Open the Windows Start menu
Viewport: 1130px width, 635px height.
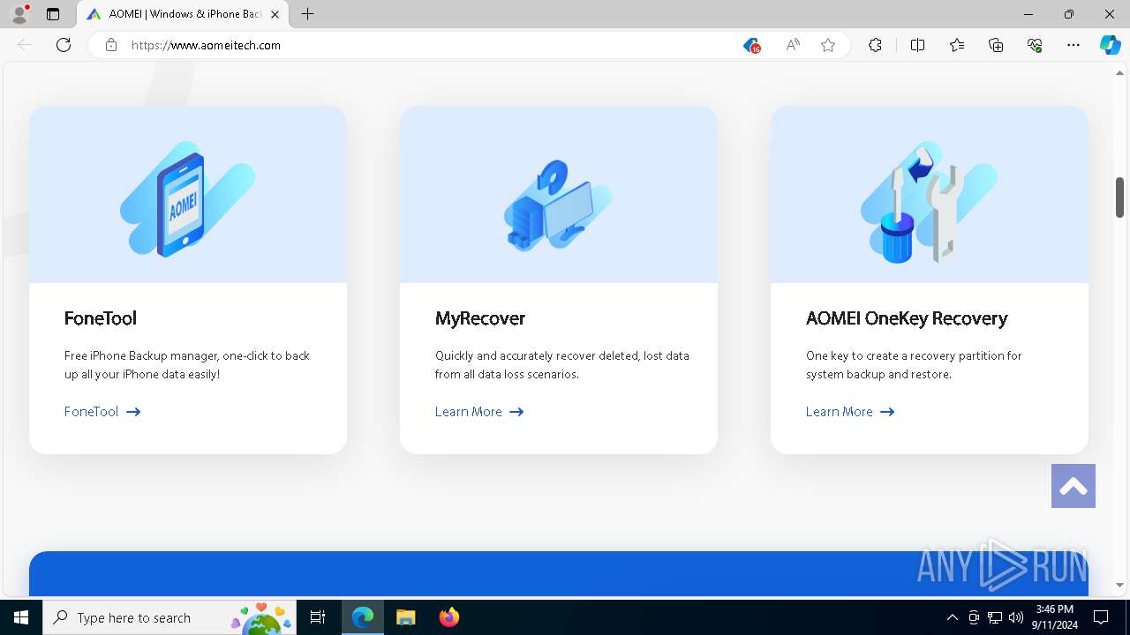click(21, 617)
